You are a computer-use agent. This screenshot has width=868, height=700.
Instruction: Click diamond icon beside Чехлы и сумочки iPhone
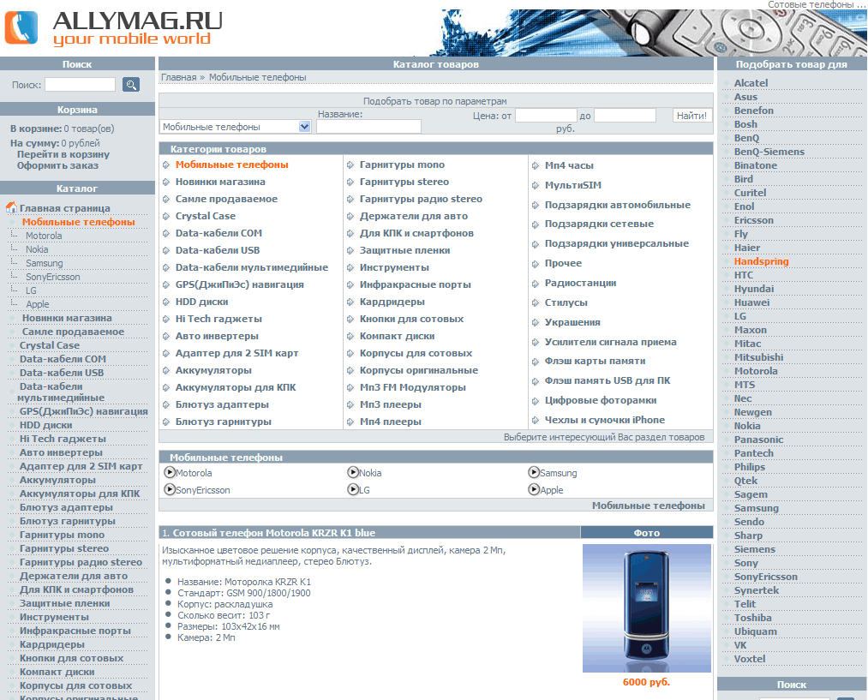[x=536, y=421]
